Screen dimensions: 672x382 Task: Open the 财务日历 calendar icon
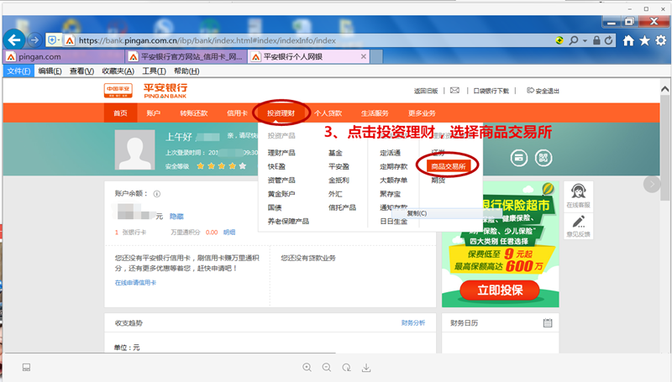[x=548, y=323]
